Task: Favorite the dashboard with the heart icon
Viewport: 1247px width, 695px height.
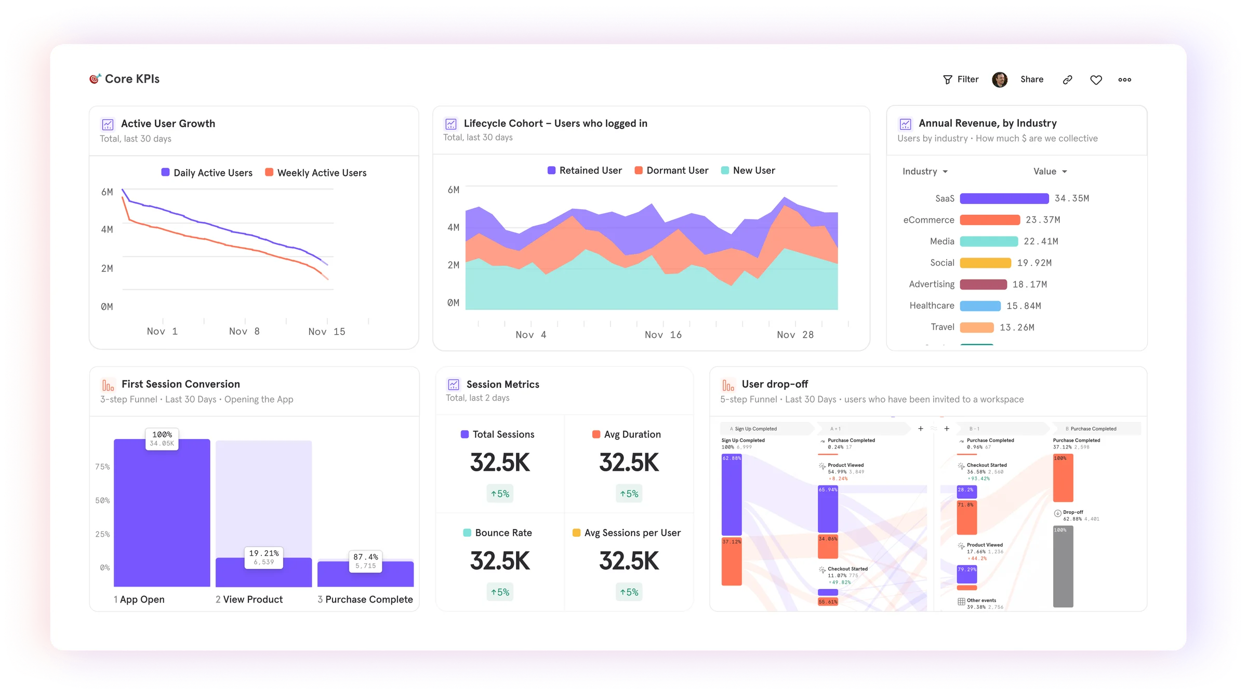Action: point(1096,80)
